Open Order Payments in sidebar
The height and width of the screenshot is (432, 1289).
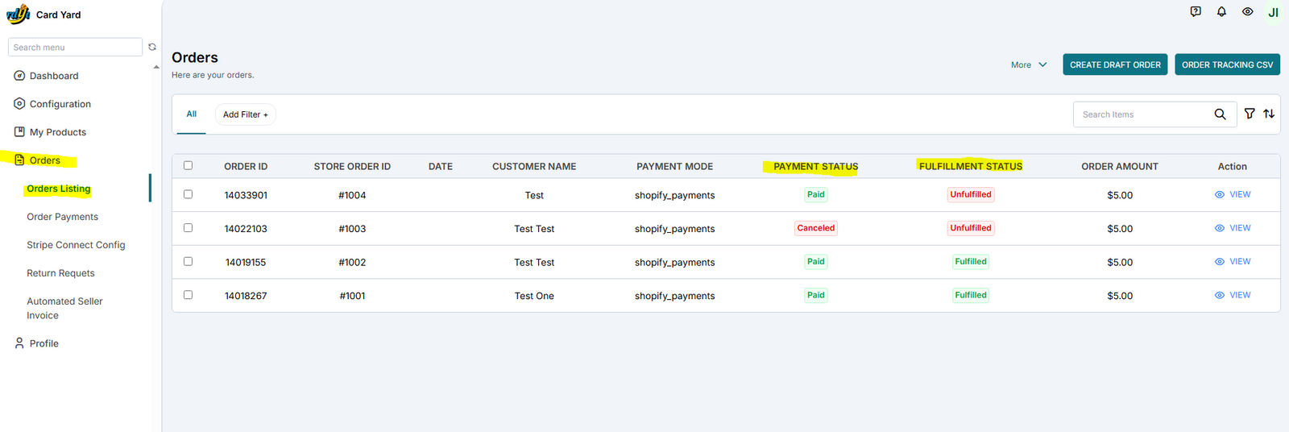coord(62,217)
